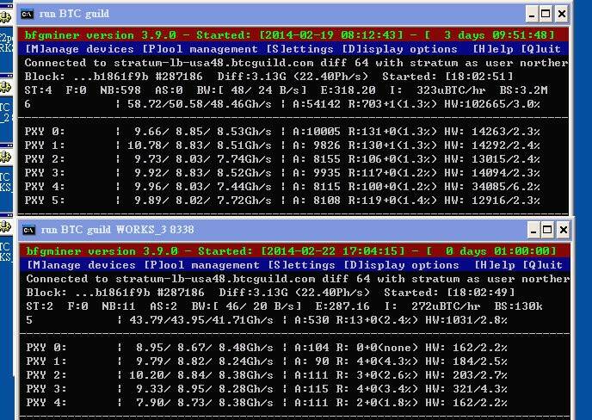
Task: Click 'Block: ...b1861f9b #287186' in top window
Action: [x=114, y=77]
